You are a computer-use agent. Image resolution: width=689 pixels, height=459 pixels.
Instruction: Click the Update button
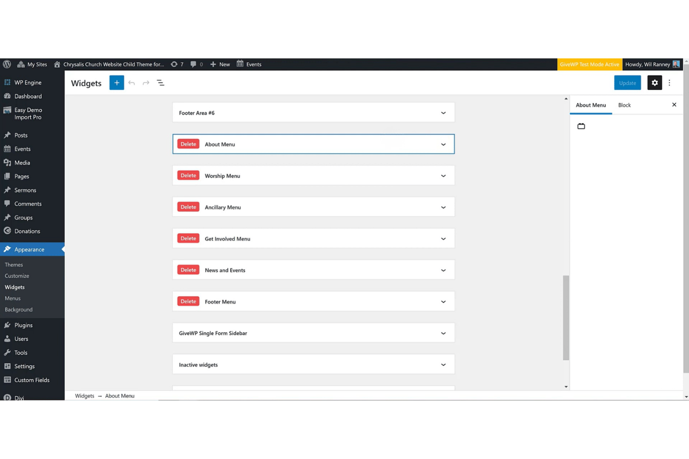[x=627, y=83]
